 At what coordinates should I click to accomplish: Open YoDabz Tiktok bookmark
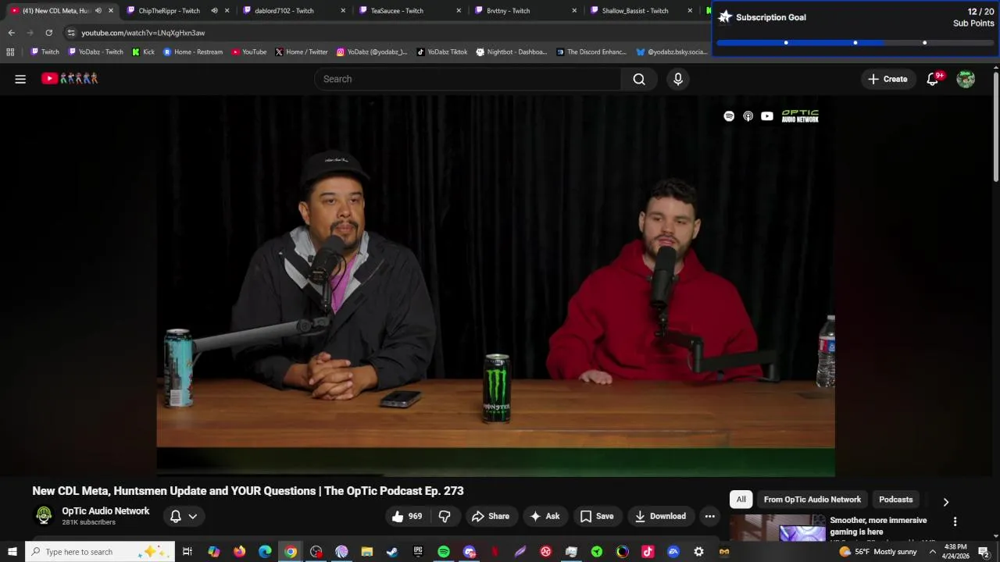(x=442, y=52)
